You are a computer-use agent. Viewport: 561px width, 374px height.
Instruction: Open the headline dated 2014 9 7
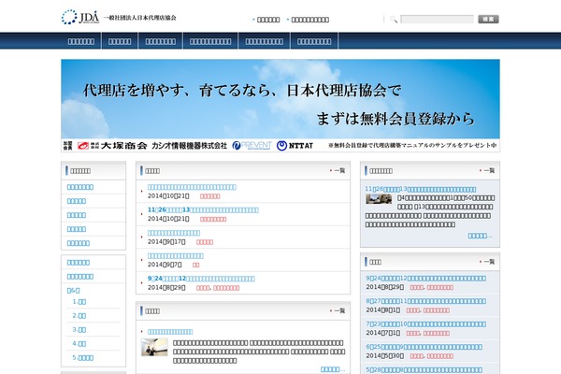176,255
